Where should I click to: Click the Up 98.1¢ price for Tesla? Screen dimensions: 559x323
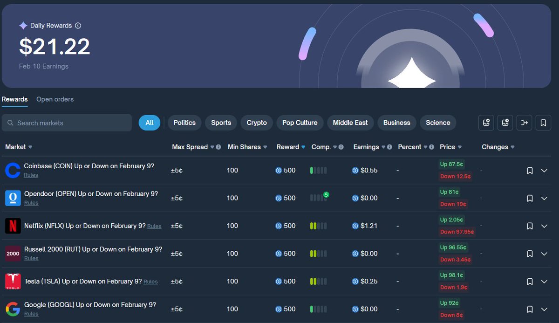point(452,275)
